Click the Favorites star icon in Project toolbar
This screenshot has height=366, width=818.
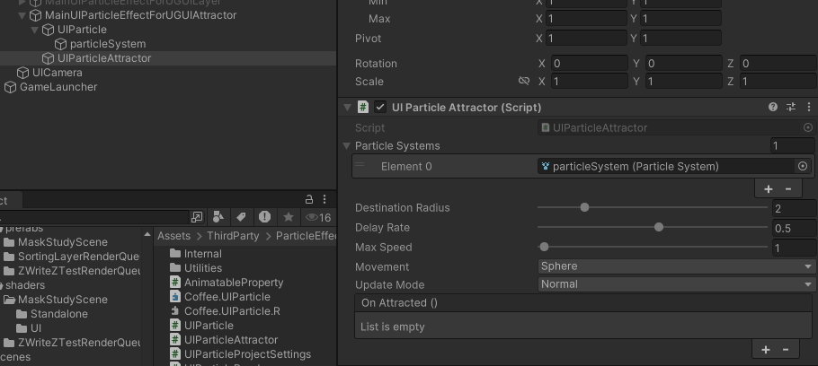point(288,217)
